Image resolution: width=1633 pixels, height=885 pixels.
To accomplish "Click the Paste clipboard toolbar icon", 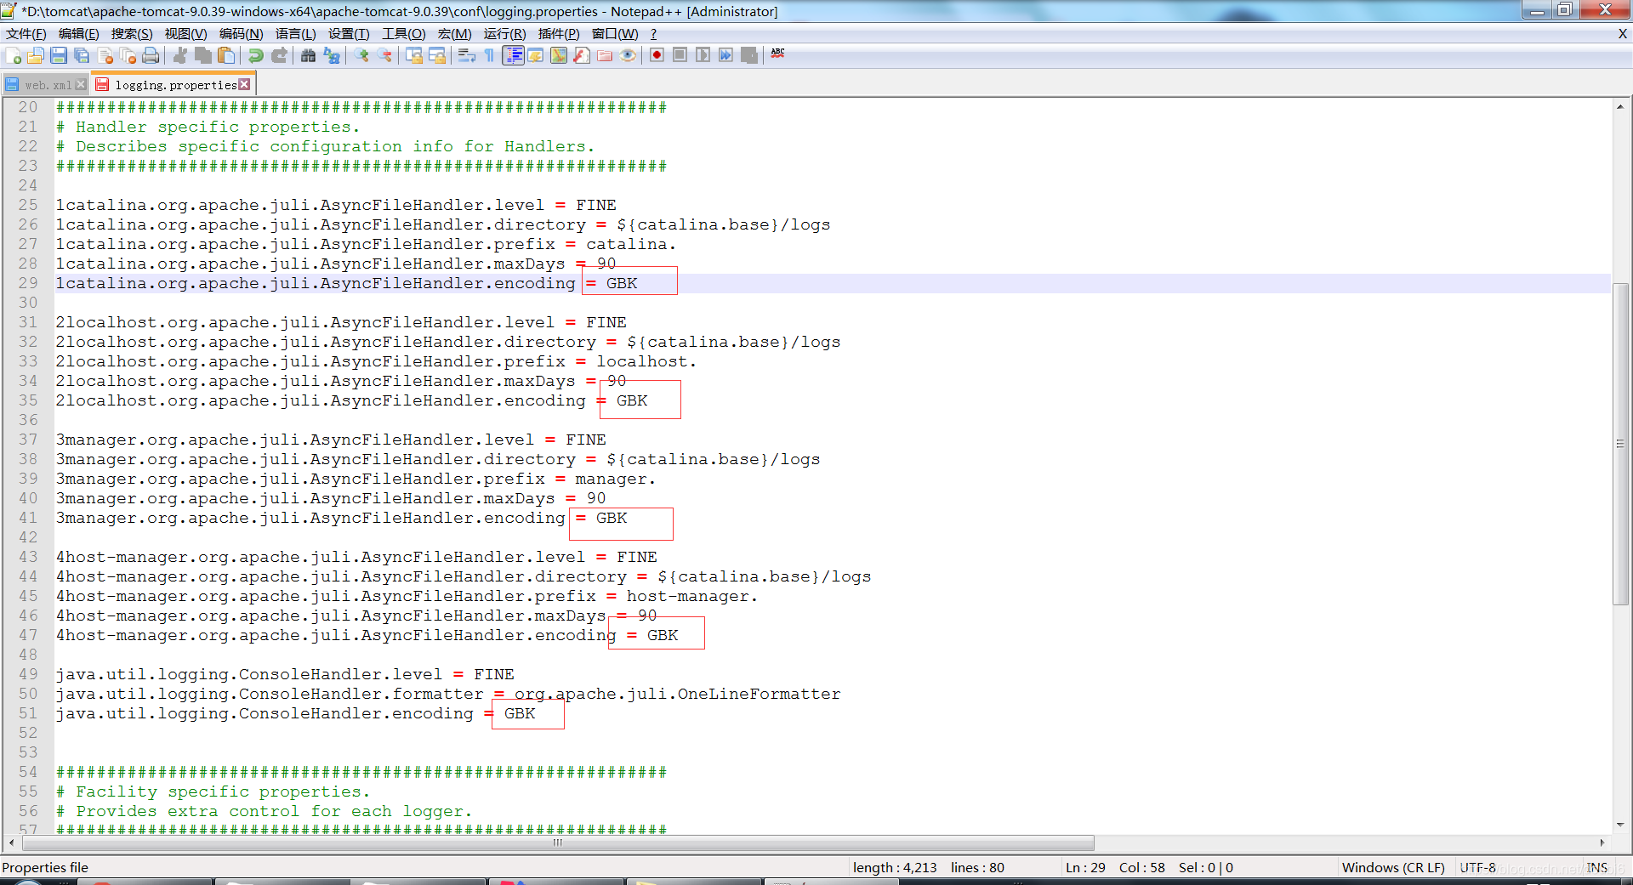I will click(226, 56).
